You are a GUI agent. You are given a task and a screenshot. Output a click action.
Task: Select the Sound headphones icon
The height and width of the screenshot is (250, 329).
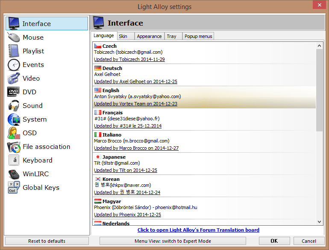click(14, 106)
